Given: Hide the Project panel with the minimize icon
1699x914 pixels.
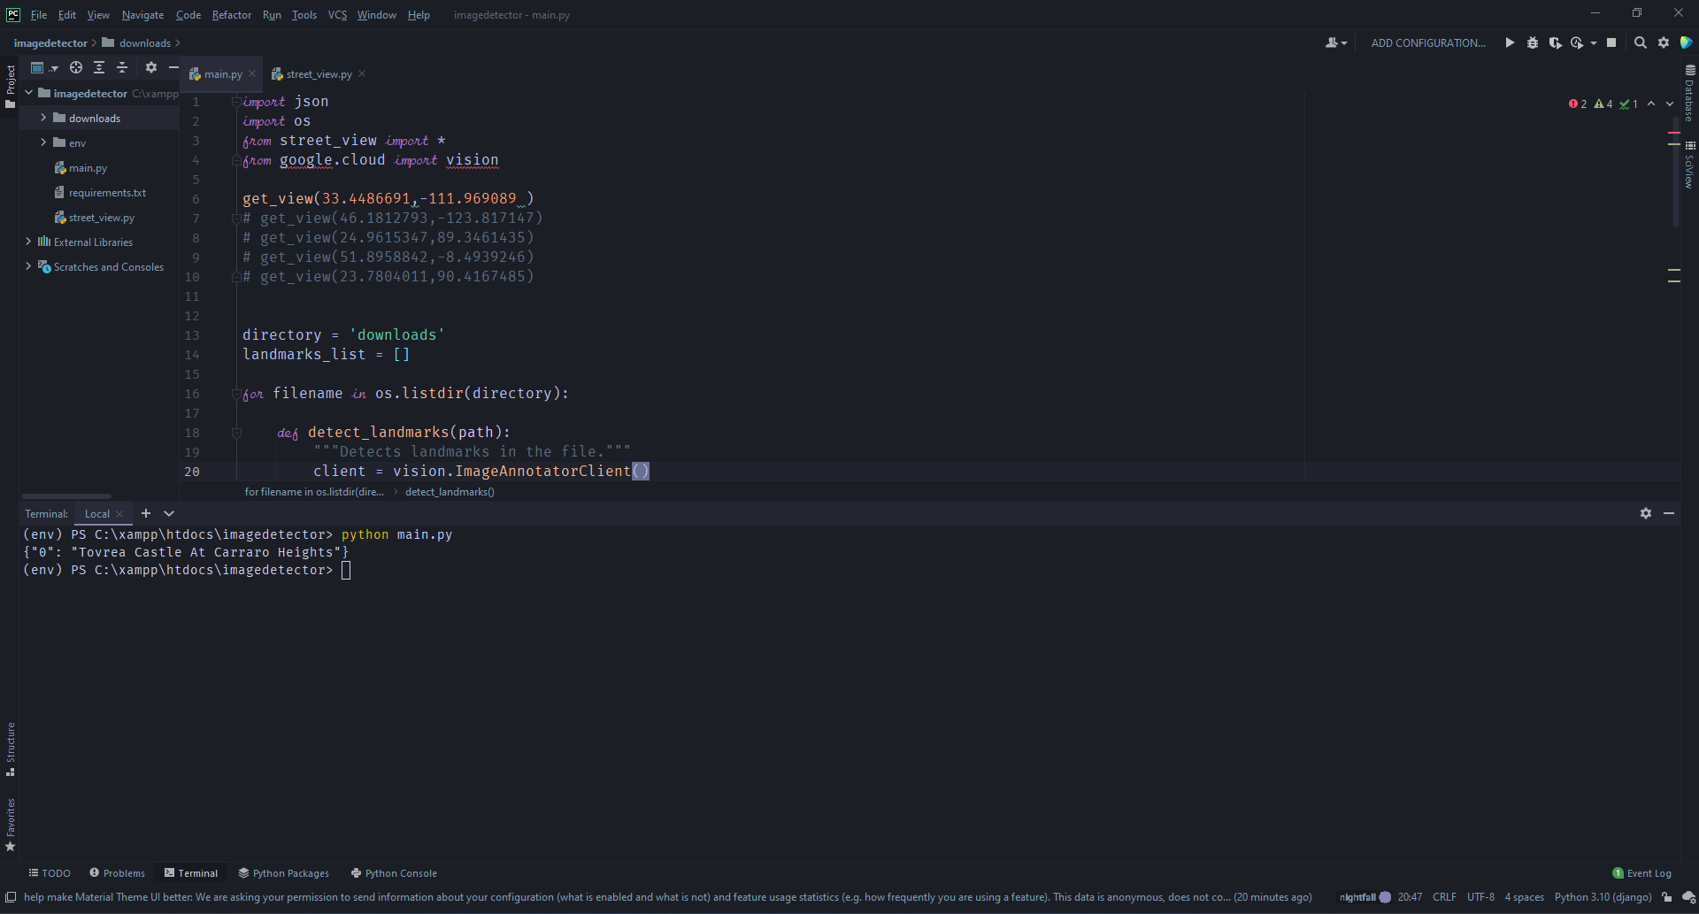Looking at the screenshot, I should [x=173, y=67].
